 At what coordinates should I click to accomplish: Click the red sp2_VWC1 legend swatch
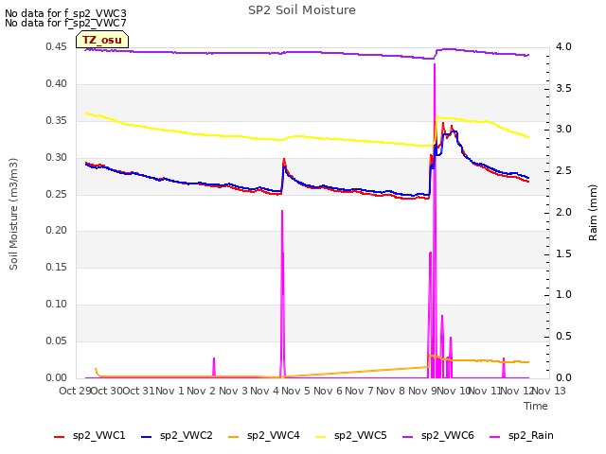(59, 437)
